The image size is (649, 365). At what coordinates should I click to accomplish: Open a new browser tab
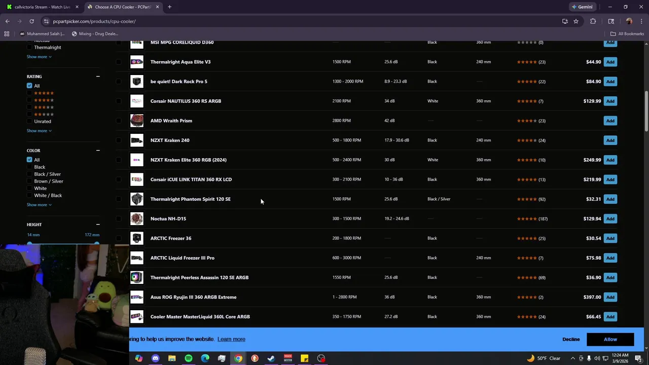pos(169,7)
